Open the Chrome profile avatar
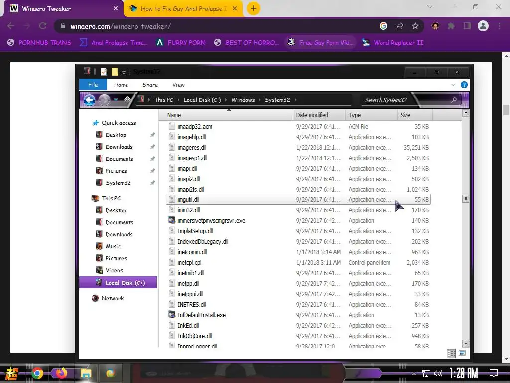 pyautogui.click(x=483, y=26)
